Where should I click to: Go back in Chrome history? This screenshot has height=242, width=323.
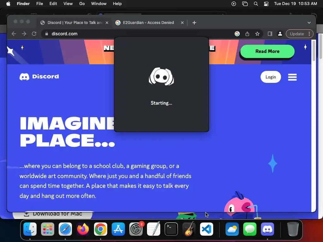pyautogui.click(x=14, y=34)
